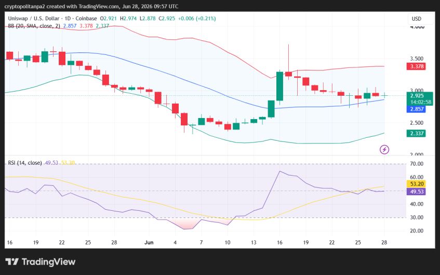Click the H2.974 high value in header

[x=128, y=19]
